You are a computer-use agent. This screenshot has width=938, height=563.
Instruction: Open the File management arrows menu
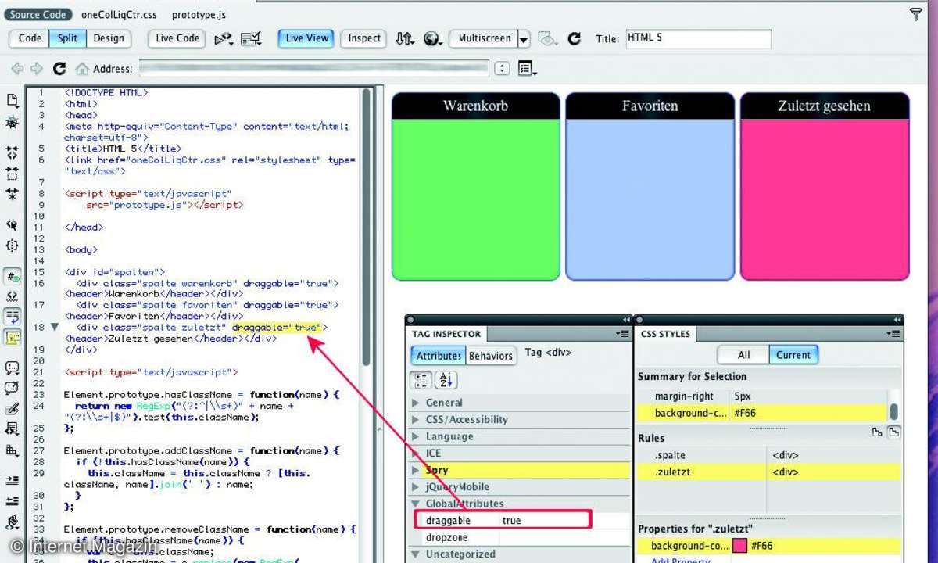click(404, 38)
